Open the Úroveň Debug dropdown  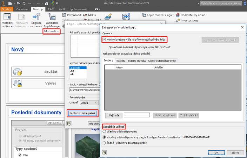point(89,103)
